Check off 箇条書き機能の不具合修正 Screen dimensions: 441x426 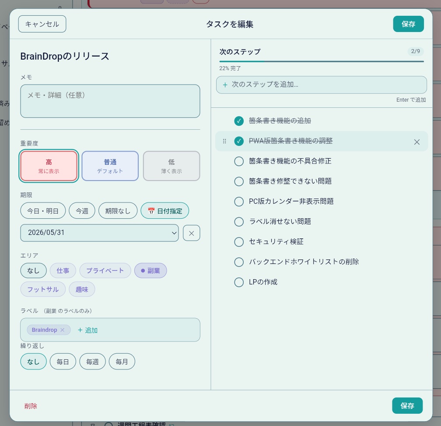(239, 161)
